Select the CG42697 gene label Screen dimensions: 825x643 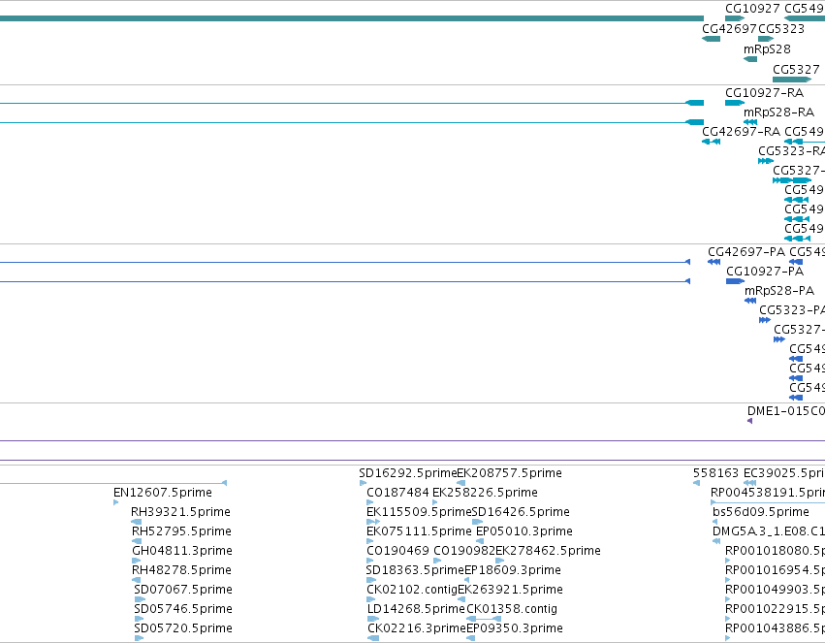pyautogui.click(x=729, y=29)
